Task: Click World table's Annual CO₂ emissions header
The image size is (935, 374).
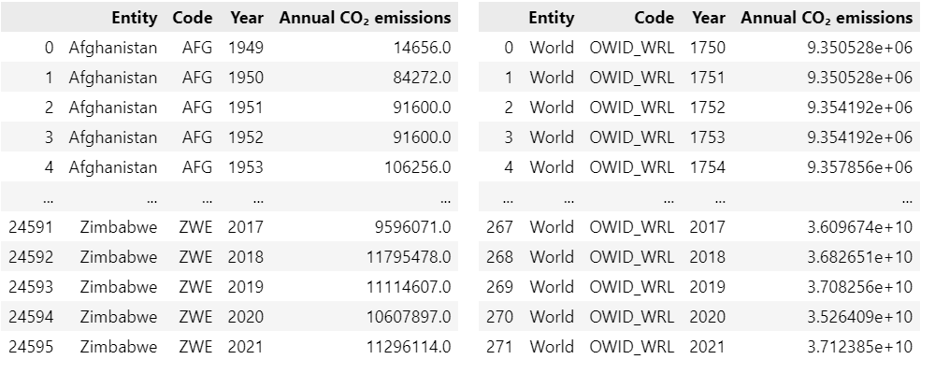Action: tap(827, 18)
